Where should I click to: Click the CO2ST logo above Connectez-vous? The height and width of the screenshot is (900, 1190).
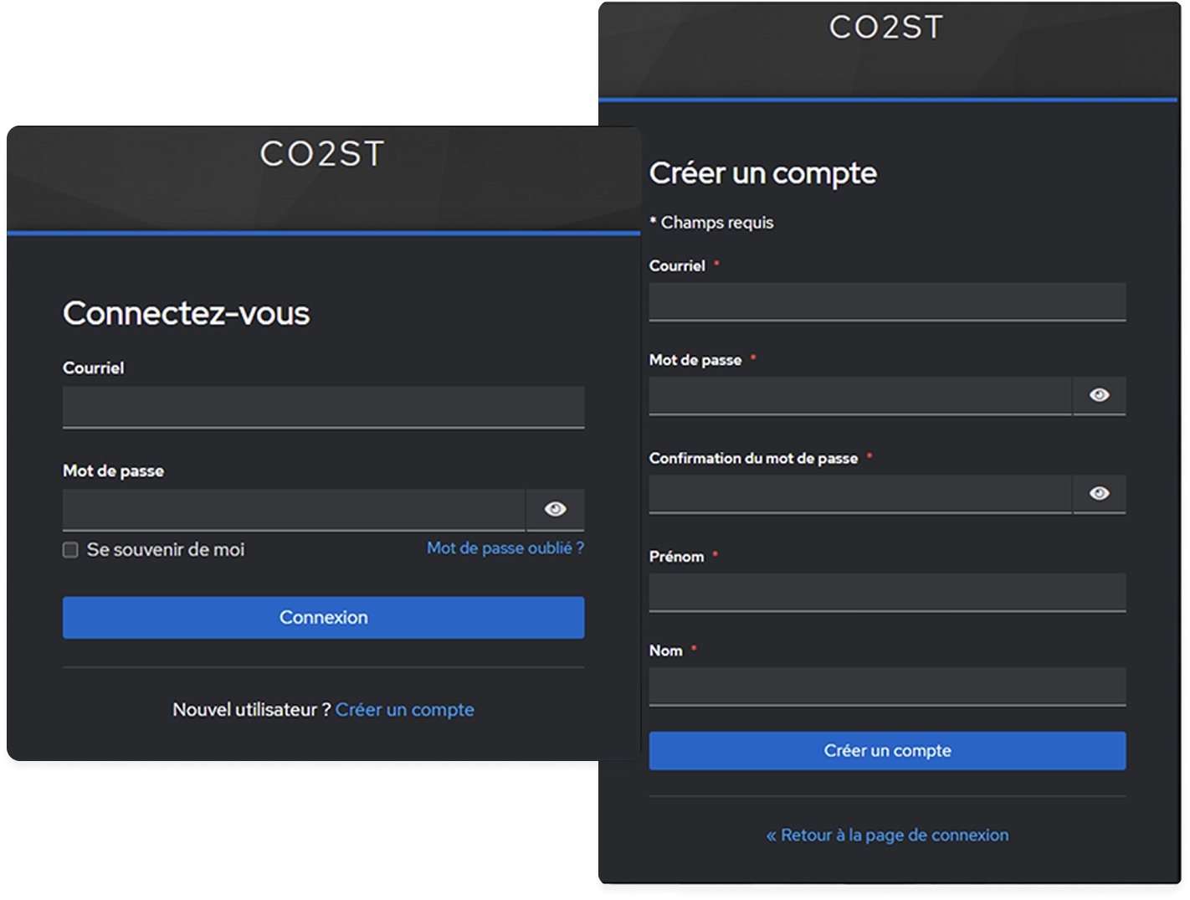pyautogui.click(x=322, y=154)
